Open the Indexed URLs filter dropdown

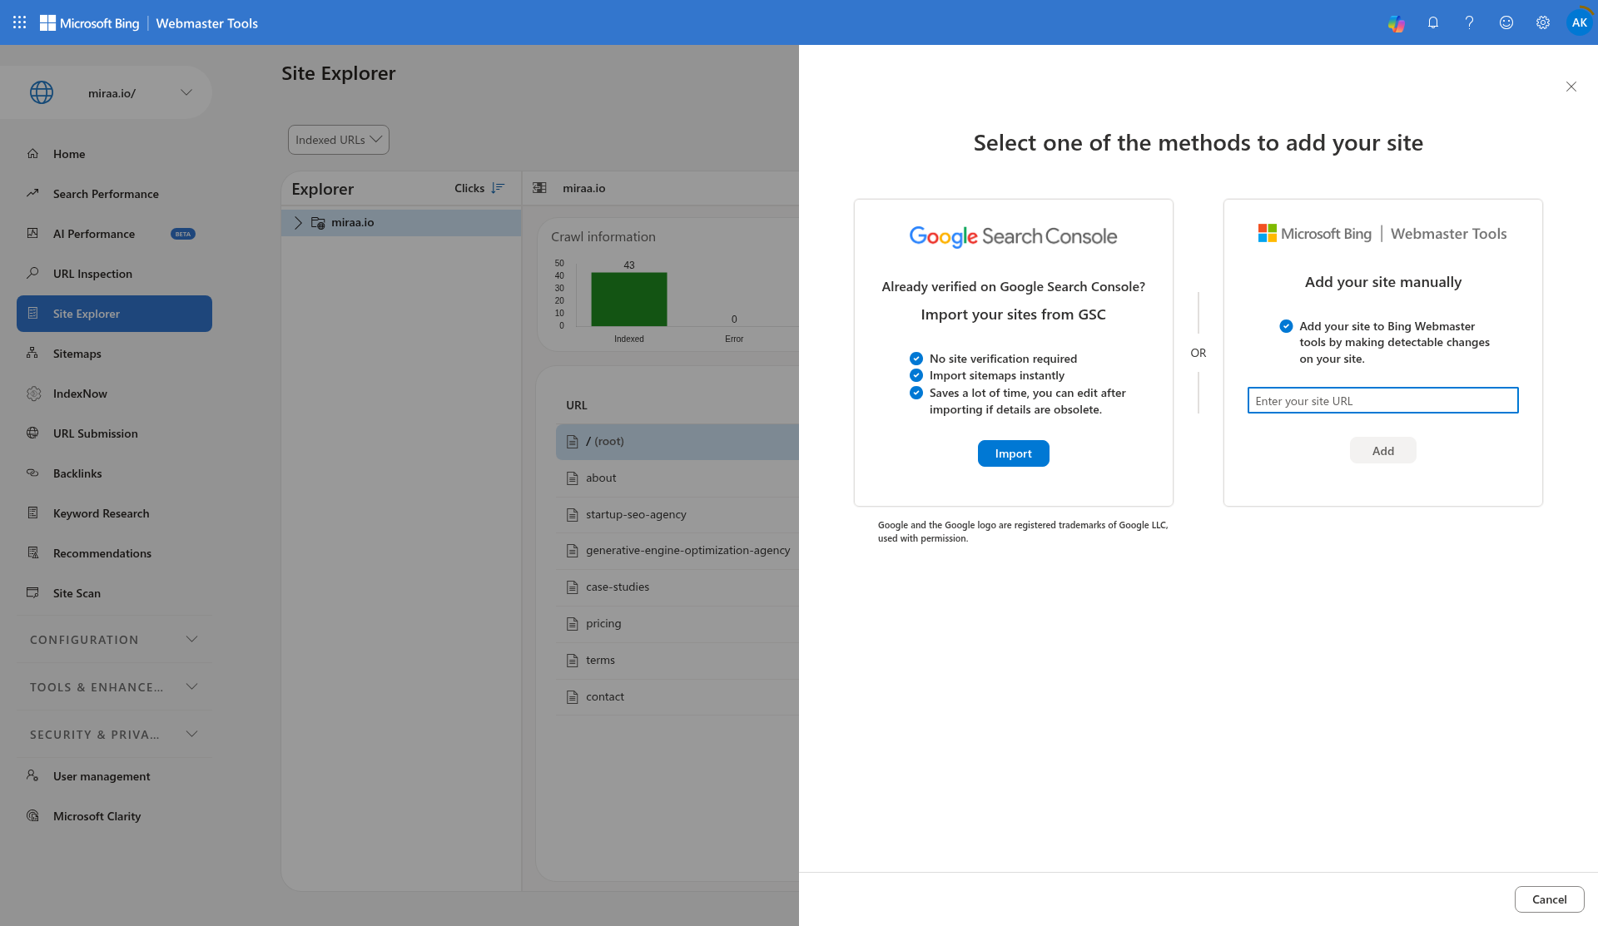(339, 140)
